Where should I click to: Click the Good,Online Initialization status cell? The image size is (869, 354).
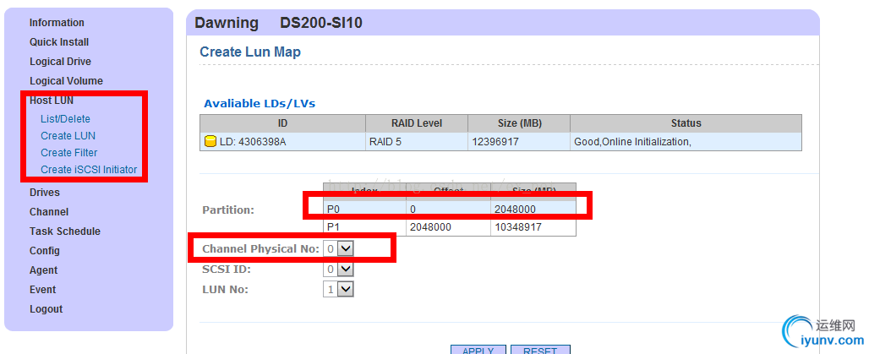(686, 142)
